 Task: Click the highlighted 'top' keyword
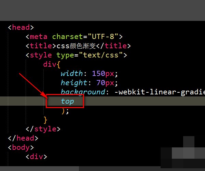[x=67, y=101]
